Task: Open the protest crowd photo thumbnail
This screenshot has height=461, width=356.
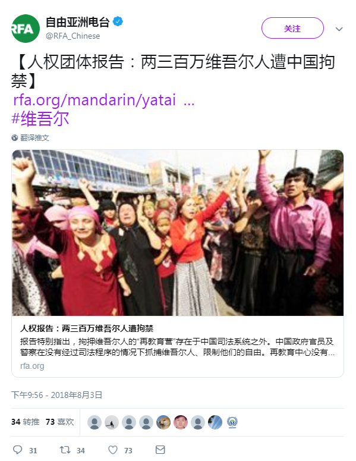Action: pos(178,233)
